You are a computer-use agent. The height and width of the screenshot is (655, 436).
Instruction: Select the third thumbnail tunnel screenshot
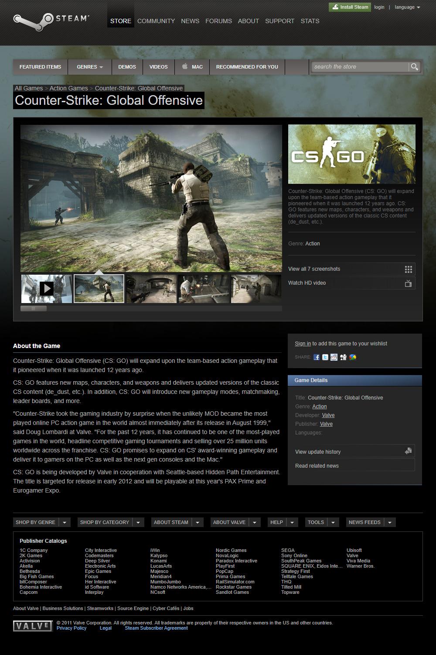coord(151,289)
